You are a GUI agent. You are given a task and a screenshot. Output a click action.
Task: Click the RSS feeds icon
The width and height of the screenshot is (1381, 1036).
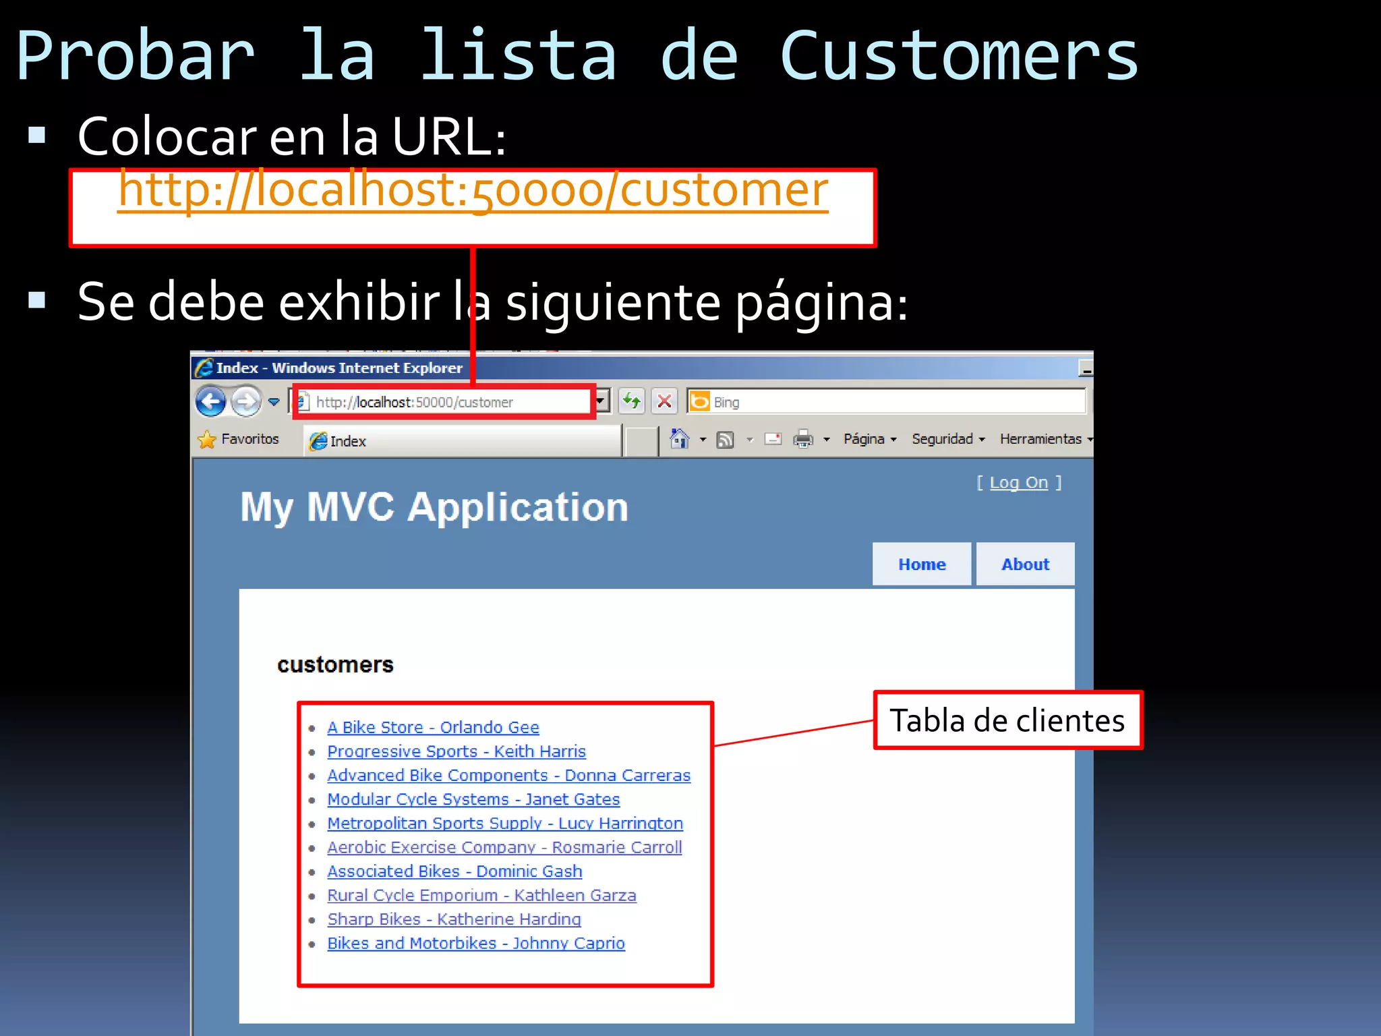725,440
